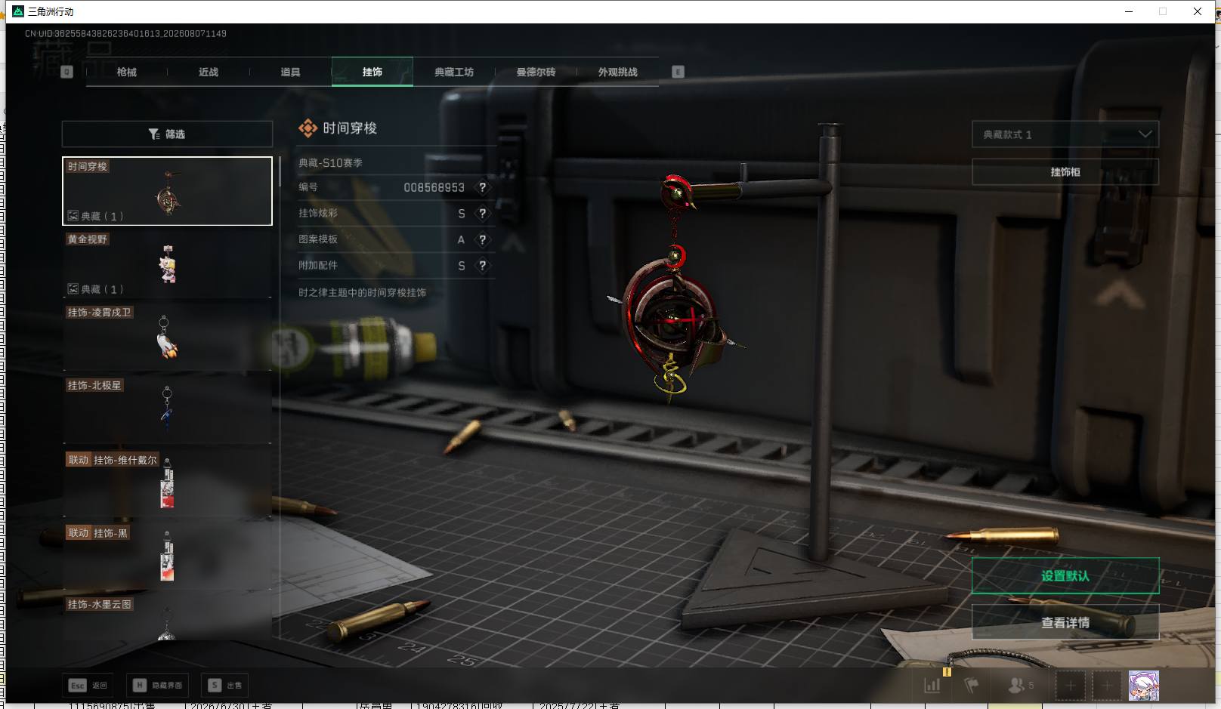Switch to the 近战 tab
The height and width of the screenshot is (709, 1221).
[209, 72]
